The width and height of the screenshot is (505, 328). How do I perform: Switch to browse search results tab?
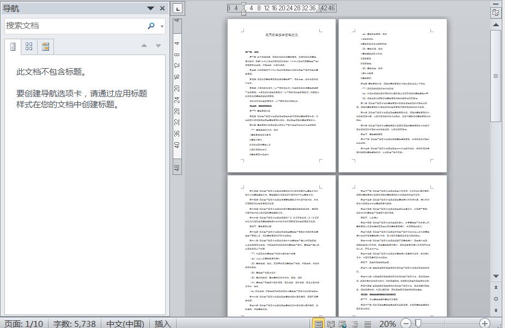[45, 46]
